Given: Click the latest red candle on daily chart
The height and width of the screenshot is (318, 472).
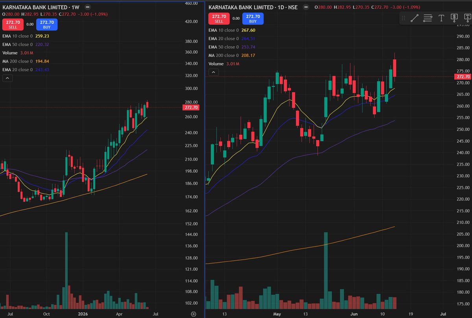Looking at the screenshot, I should pyautogui.click(x=395, y=68).
